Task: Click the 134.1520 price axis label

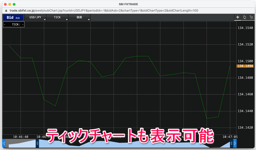Action: pyautogui.click(x=245, y=44)
